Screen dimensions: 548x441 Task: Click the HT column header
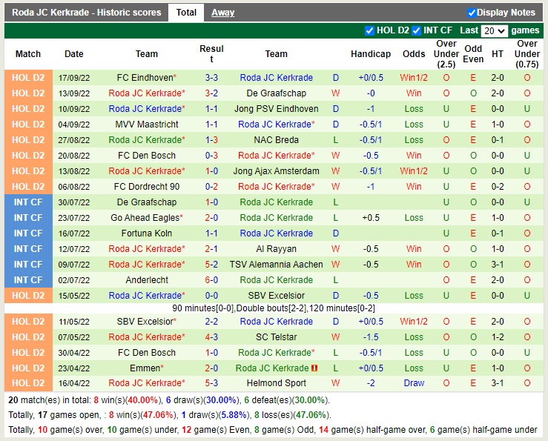[498, 54]
